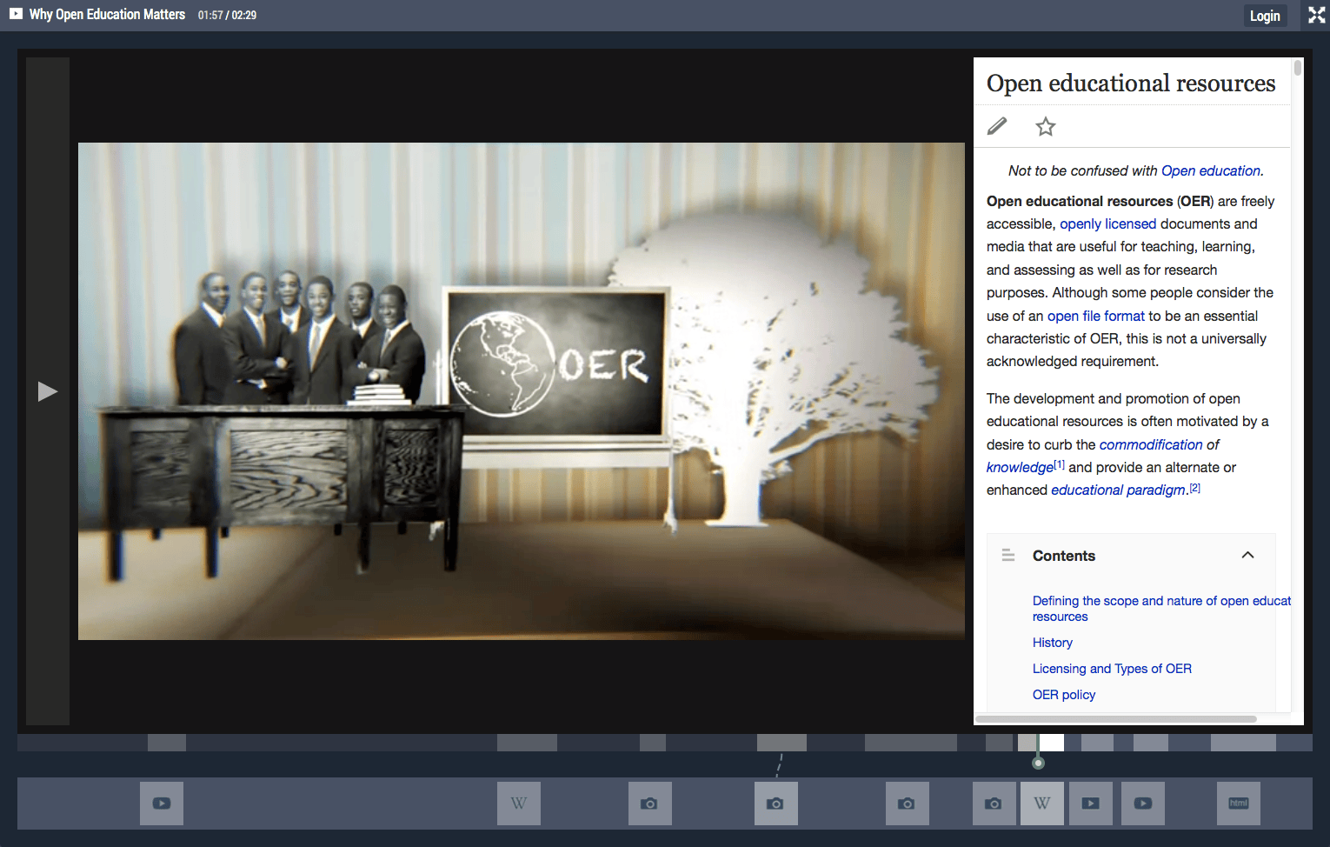Click the pencil edit icon under the article title
The width and height of the screenshot is (1330, 847).
(x=997, y=126)
